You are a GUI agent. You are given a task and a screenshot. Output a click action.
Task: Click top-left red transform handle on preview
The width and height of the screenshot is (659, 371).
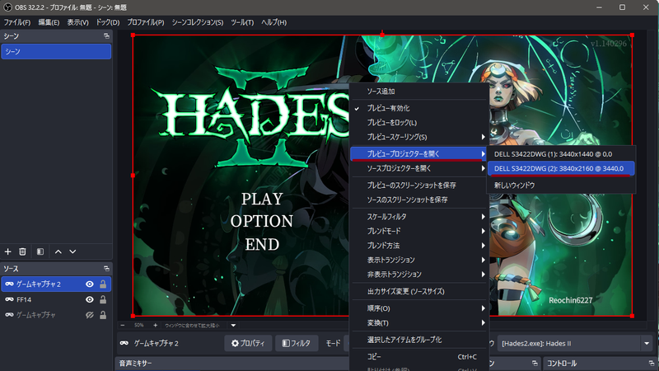pos(133,35)
